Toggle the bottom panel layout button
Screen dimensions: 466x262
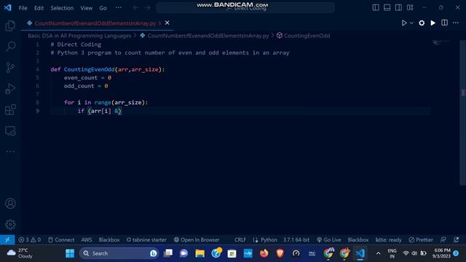[x=387, y=8]
